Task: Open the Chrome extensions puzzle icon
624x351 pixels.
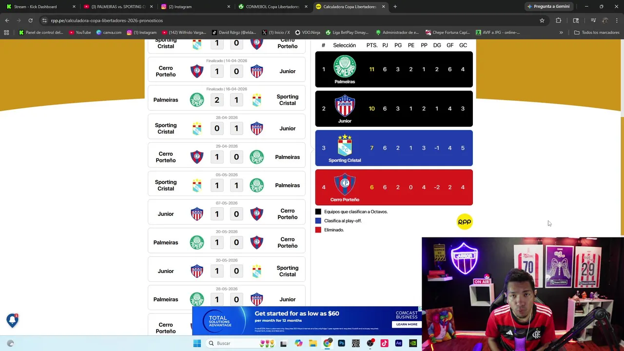Action: 559,20
